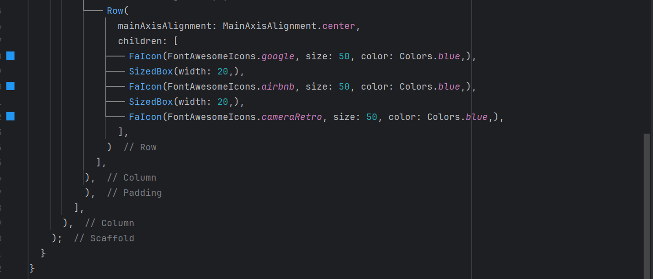
Task: Open gutter color swatch on airbnb line
Action: coord(11,86)
